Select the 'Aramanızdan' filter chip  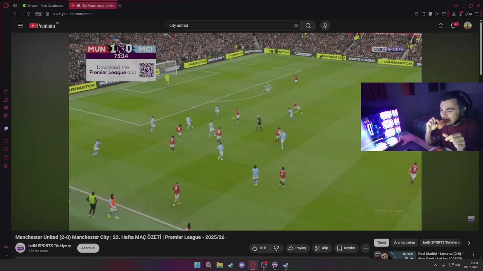coord(405,243)
